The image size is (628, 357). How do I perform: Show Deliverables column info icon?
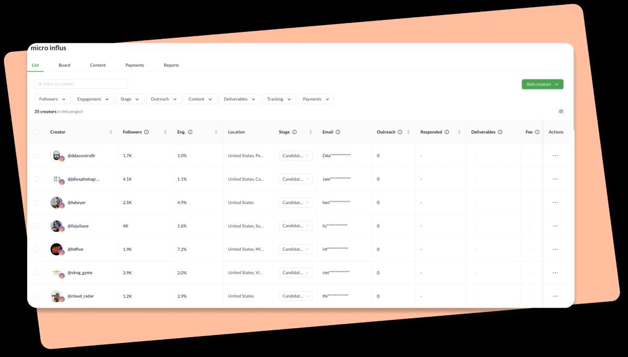[x=500, y=132]
